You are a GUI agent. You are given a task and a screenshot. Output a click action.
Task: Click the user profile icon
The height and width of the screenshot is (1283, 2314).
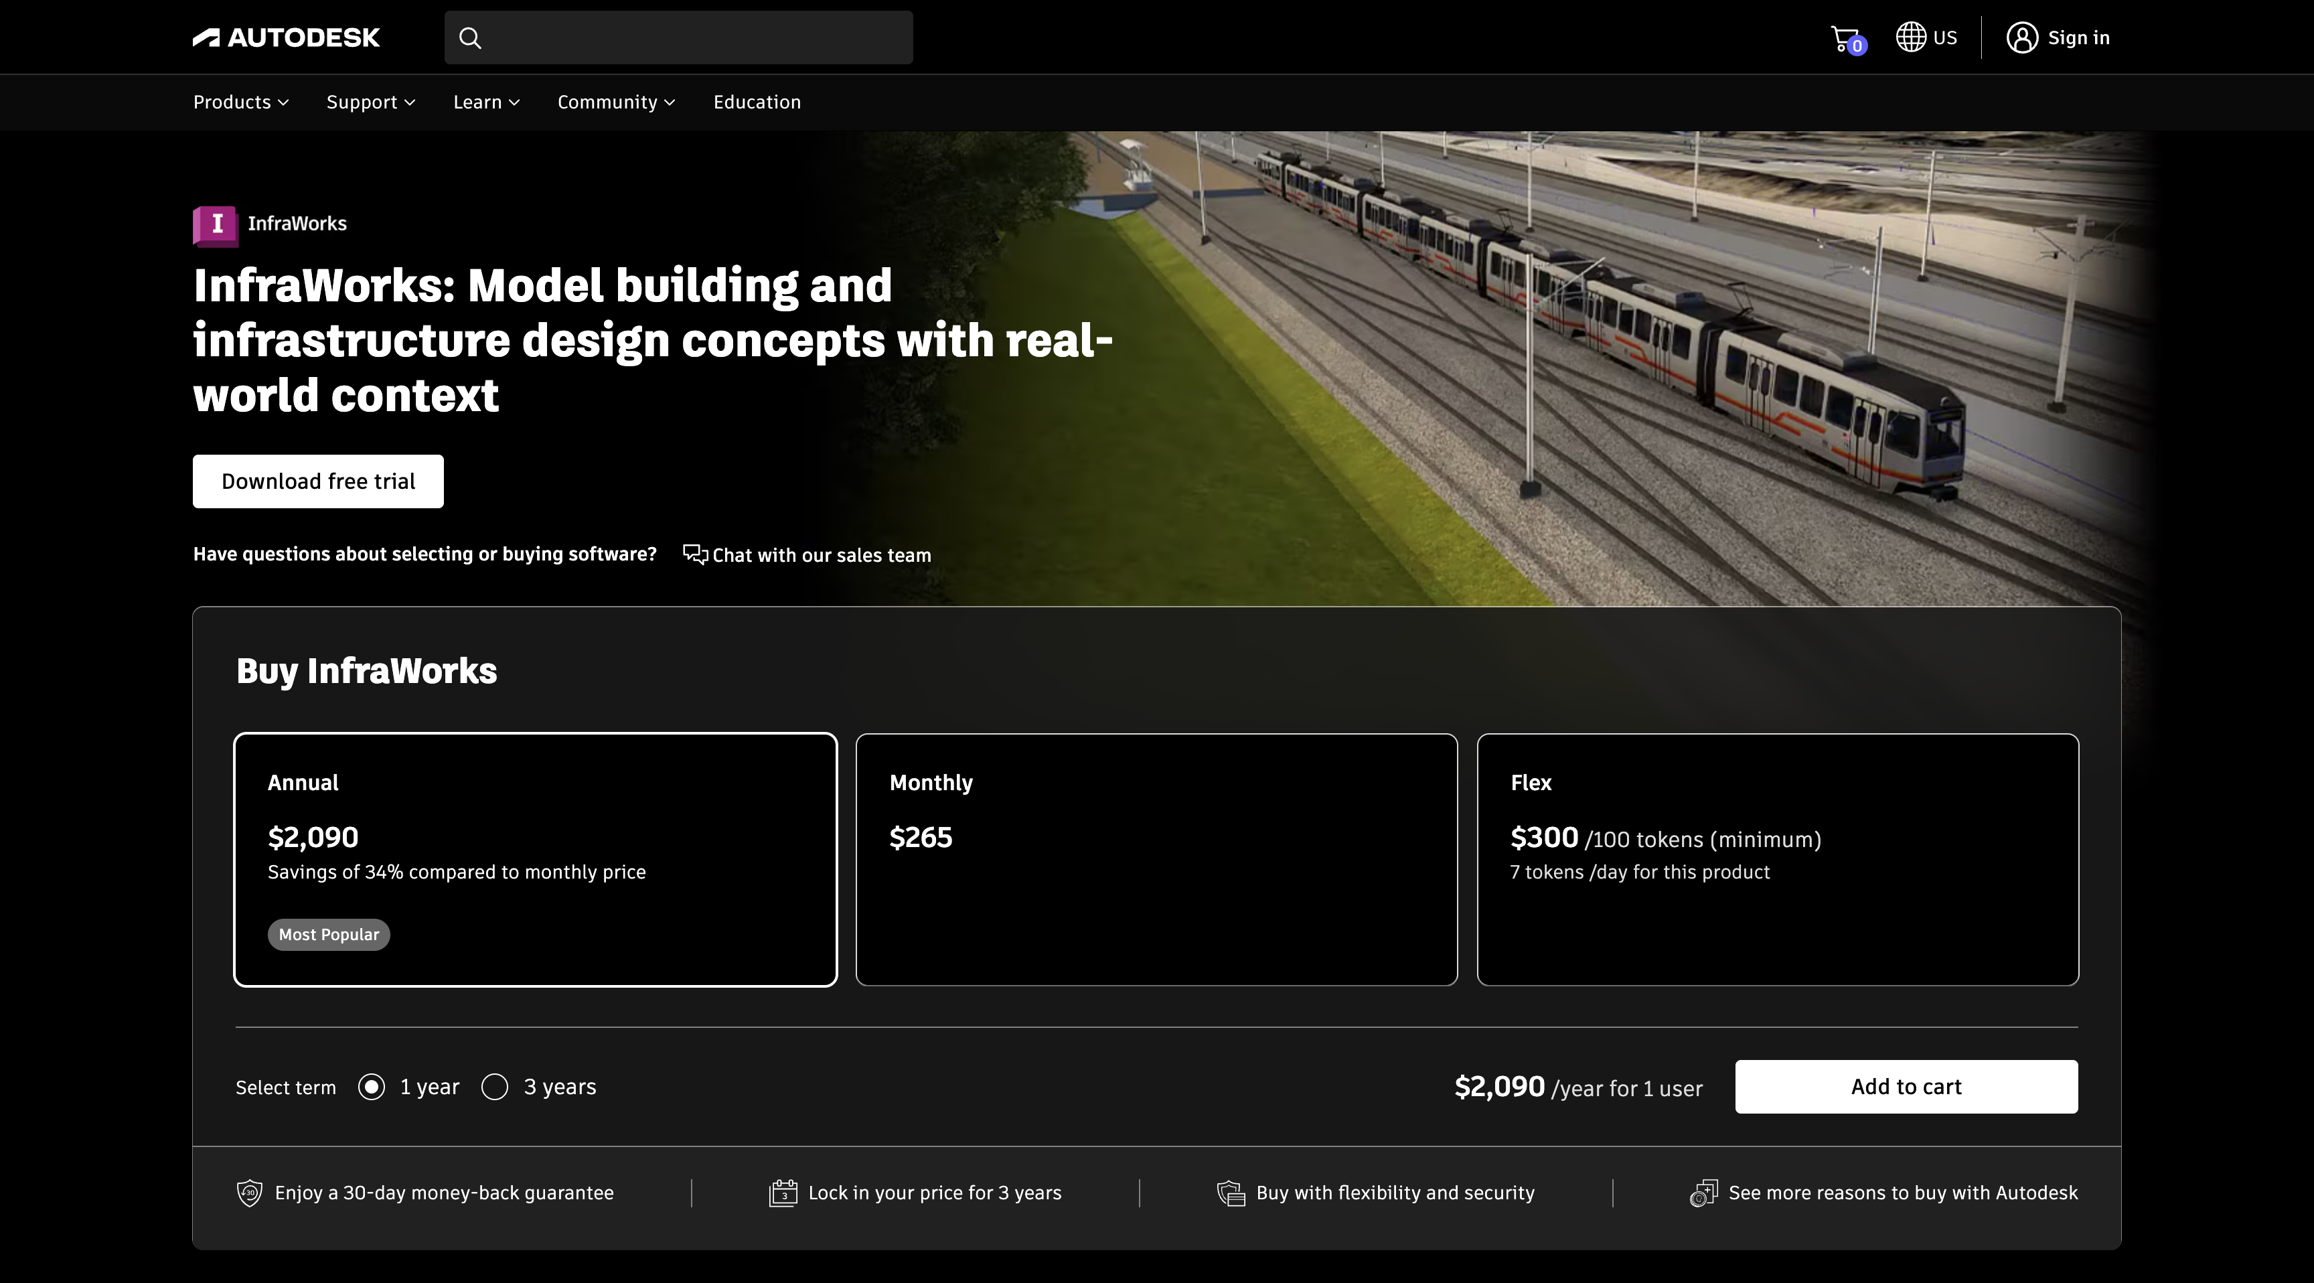tap(2022, 37)
